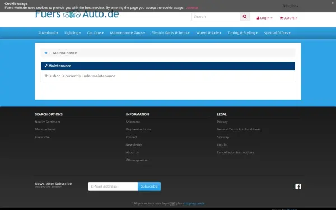
Task: Expand the Lighting menu
Action: click(73, 33)
